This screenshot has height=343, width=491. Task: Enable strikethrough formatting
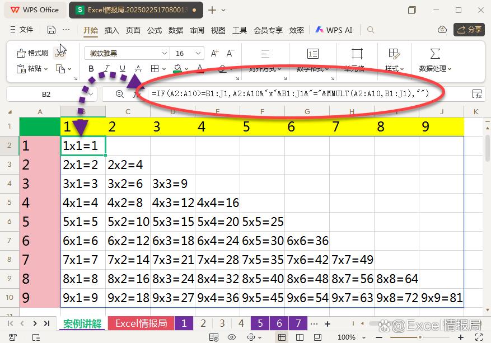pyautogui.click(x=138, y=67)
